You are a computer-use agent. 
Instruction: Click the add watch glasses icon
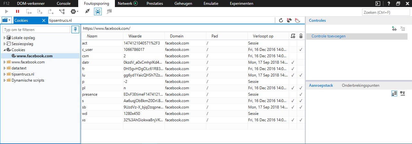394,29
